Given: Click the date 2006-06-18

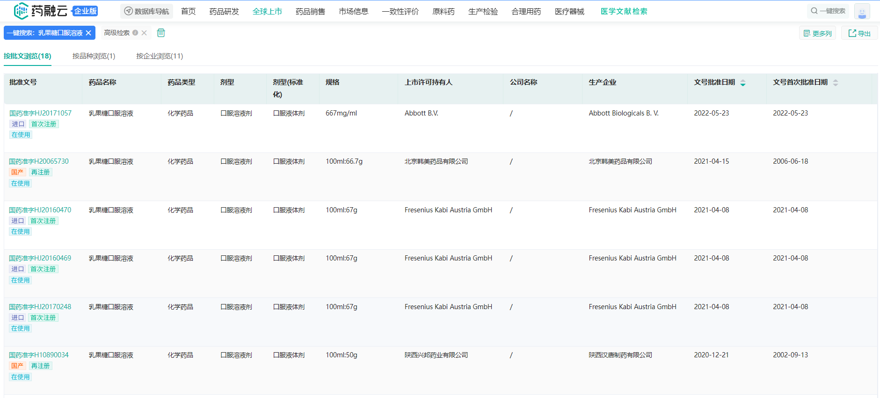Looking at the screenshot, I should tap(791, 161).
